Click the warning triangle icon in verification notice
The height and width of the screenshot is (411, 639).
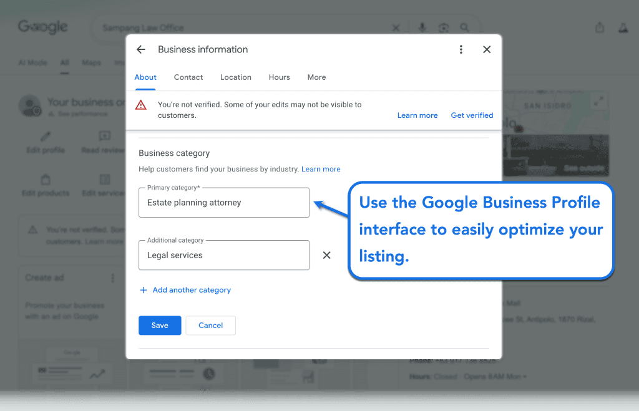[140, 105]
